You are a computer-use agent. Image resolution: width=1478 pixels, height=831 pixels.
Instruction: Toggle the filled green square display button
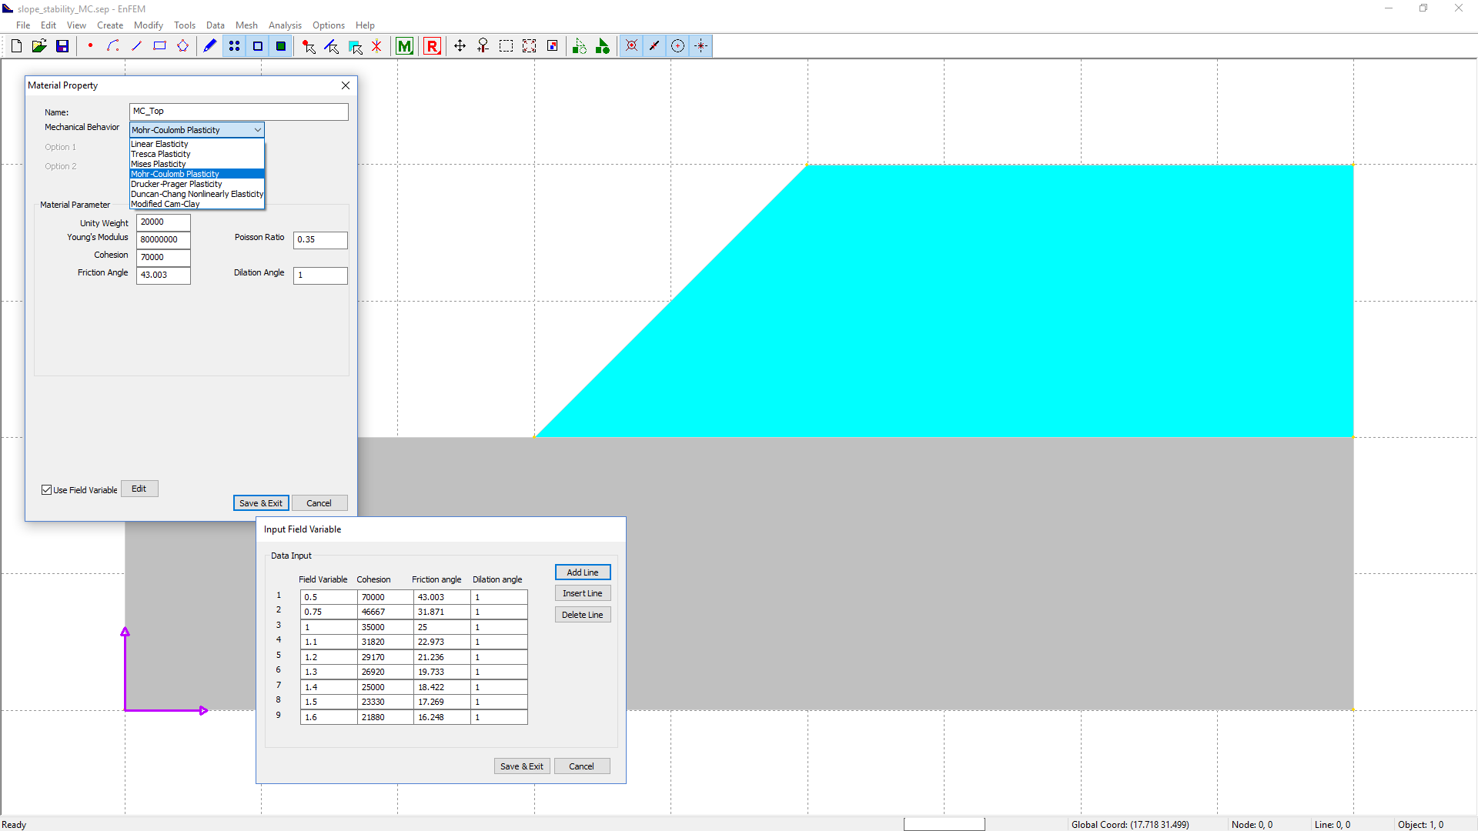(x=281, y=46)
